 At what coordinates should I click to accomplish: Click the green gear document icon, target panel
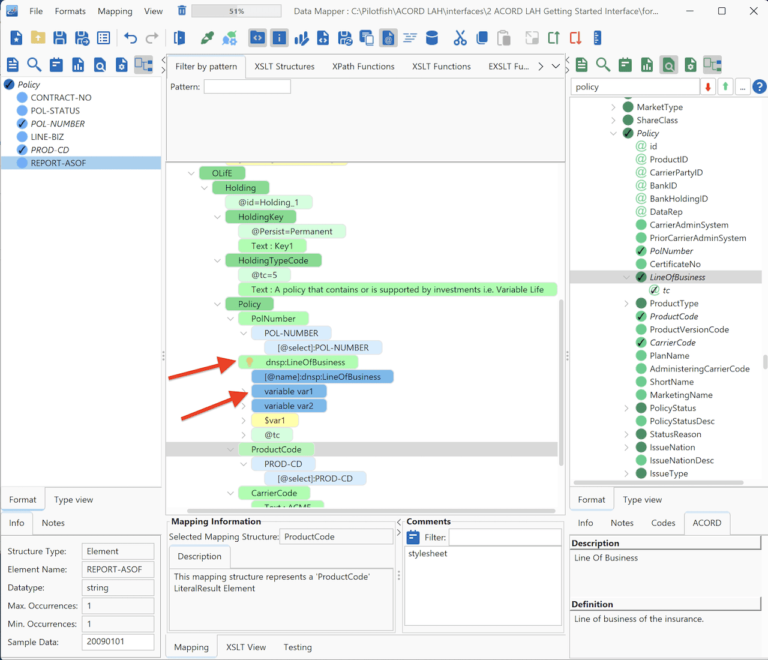pyautogui.click(x=691, y=64)
